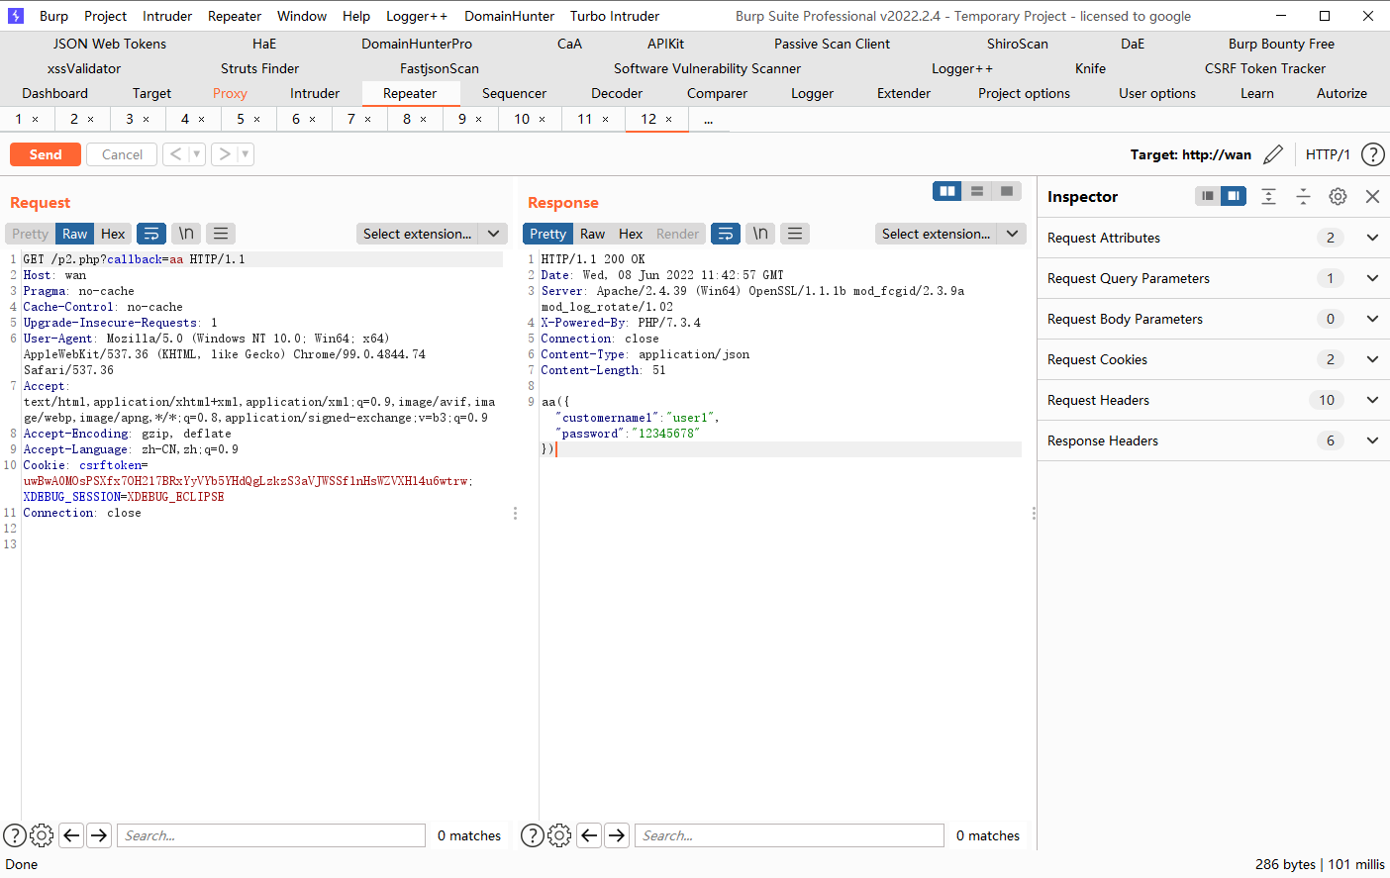Open CSRF Token Tracker tab
Screen dimensions: 1390x878
click(1265, 68)
